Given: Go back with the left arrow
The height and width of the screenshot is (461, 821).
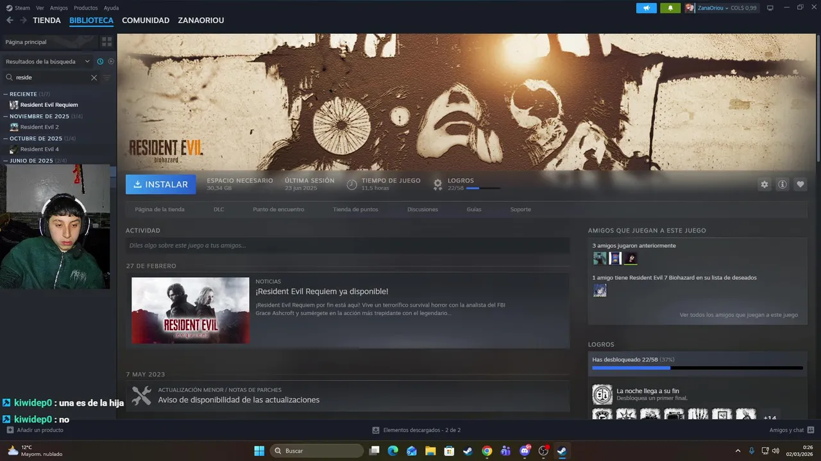Looking at the screenshot, I should (x=10, y=20).
